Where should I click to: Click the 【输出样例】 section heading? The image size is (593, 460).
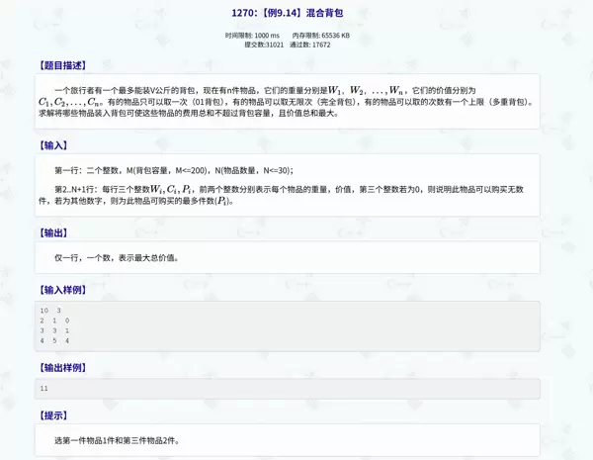click(x=62, y=368)
